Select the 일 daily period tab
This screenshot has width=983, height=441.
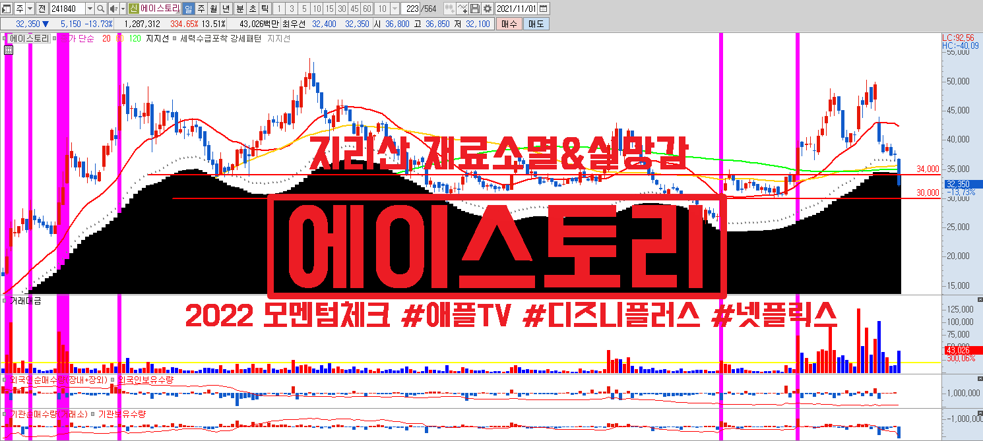[x=188, y=9]
